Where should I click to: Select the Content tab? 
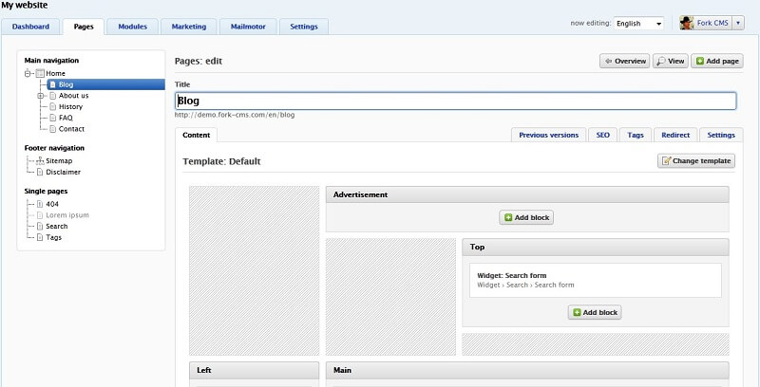tap(197, 136)
